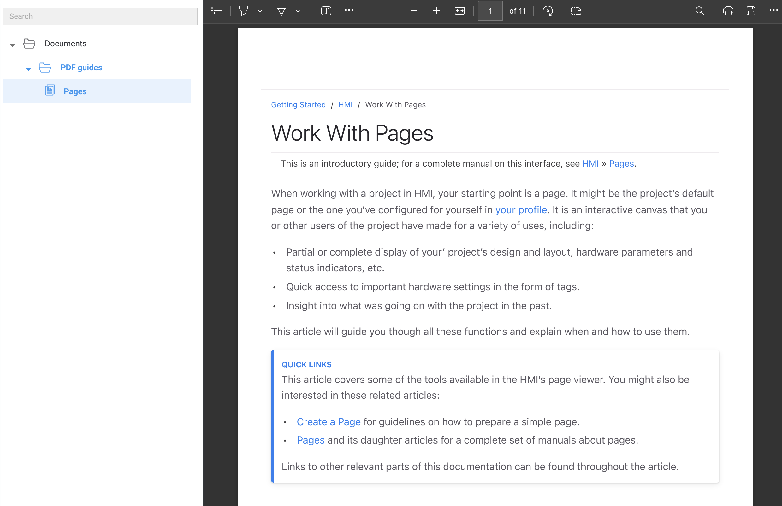Follow the HMI breadcrumb link
This screenshot has height=506, width=782.
point(345,105)
